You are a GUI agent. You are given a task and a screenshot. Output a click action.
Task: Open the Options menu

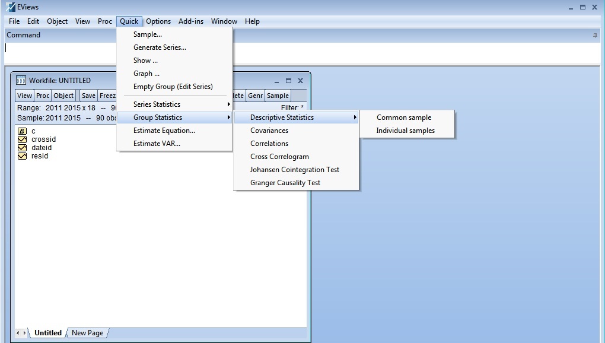[x=158, y=21]
